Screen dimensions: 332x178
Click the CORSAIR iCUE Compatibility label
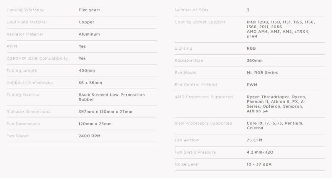pyautogui.click(x=37, y=58)
